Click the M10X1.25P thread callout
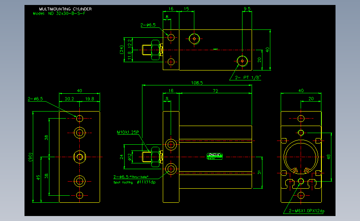Screen dimensions: 360x221 click(128, 132)
